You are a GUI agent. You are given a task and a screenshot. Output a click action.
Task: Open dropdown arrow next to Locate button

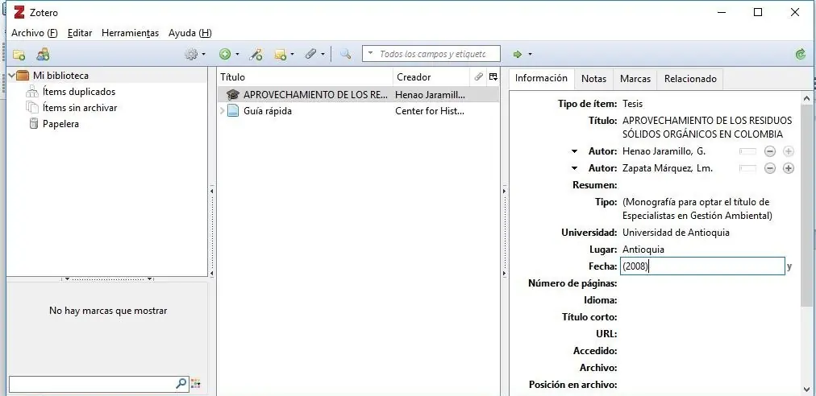(x=531, y=54)
